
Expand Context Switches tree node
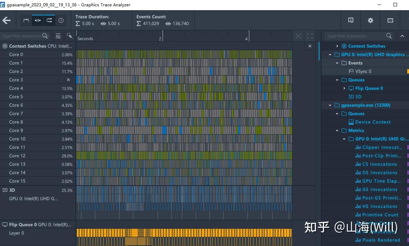pyautogui.click(x=337, y=46)
